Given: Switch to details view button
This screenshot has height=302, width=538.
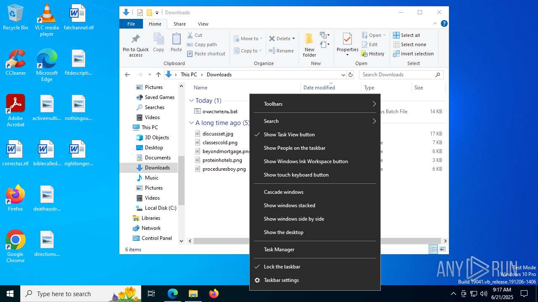Looking at the screenshot, I should tap(433, 250).
